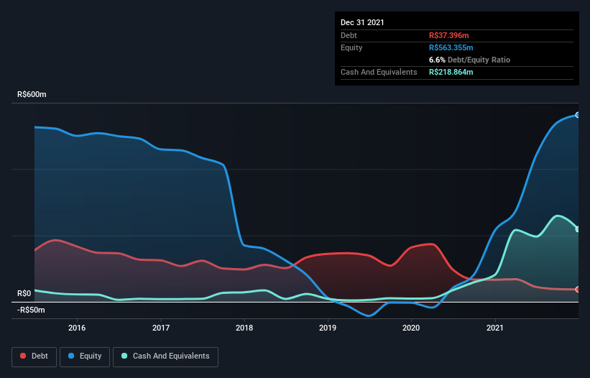Click the Debt end point marker

[578, 289]
